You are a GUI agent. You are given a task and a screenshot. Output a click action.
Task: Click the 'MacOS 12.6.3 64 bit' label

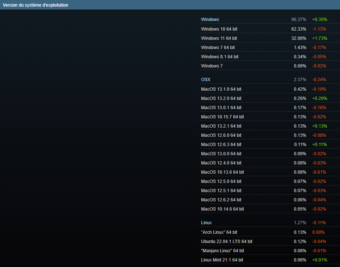(221, 145)
